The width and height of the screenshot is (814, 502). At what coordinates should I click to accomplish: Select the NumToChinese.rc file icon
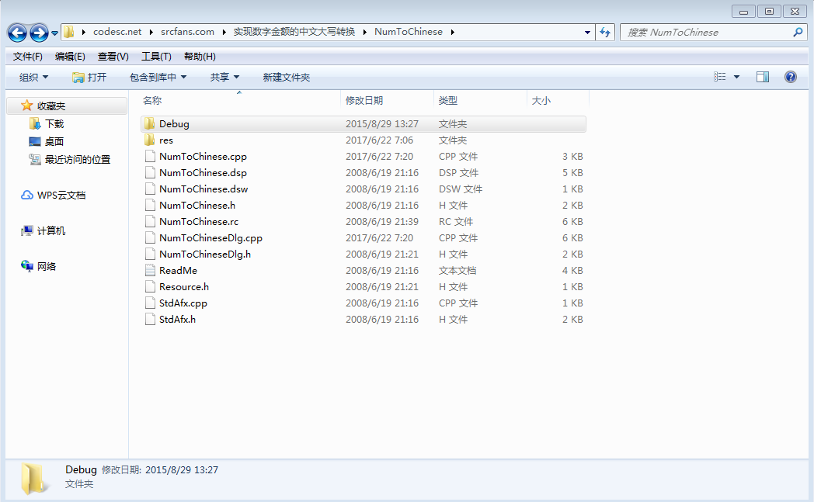coord(150,221)
